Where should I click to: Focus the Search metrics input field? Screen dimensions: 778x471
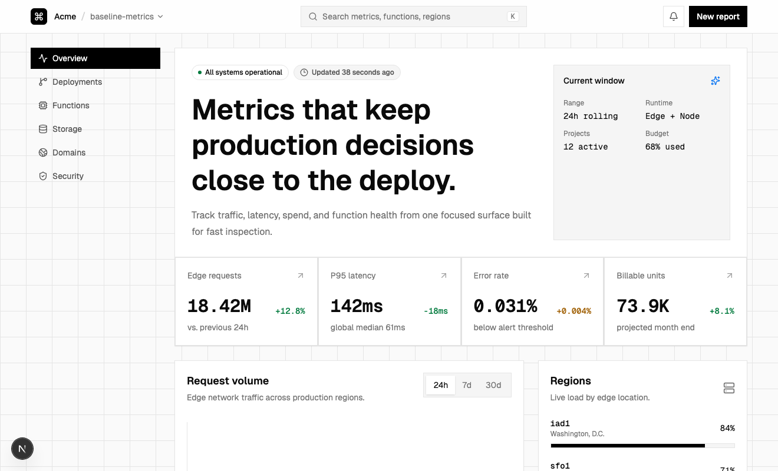[x=413, y=16]
